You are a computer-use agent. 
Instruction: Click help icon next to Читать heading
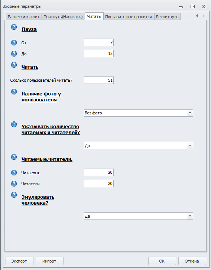tap(14, 65)
